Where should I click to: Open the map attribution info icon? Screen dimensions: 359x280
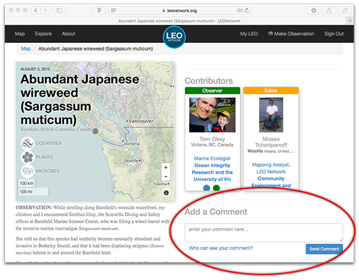pos(166,193)
